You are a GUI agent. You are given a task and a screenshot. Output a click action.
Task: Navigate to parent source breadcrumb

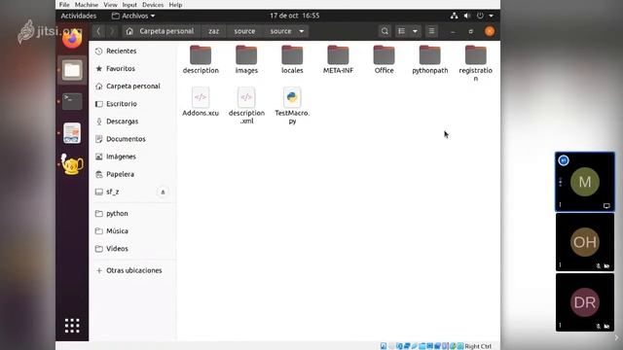coord(244,31)
